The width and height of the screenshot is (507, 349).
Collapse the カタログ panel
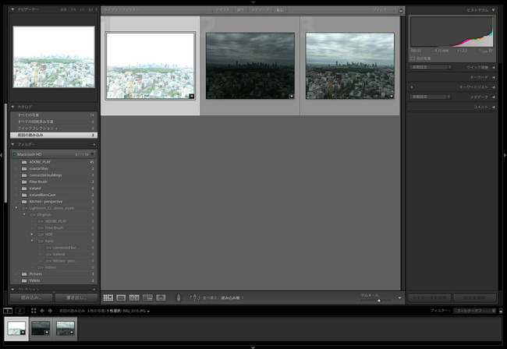(x=12, y=107)
